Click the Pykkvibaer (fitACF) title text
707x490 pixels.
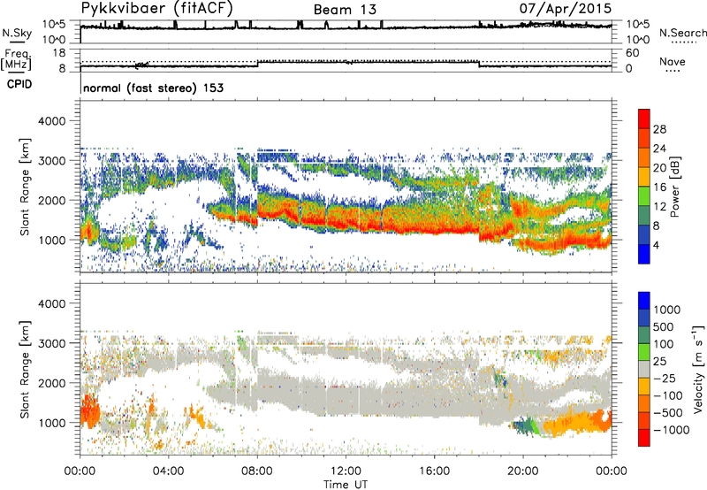(157, 8)
